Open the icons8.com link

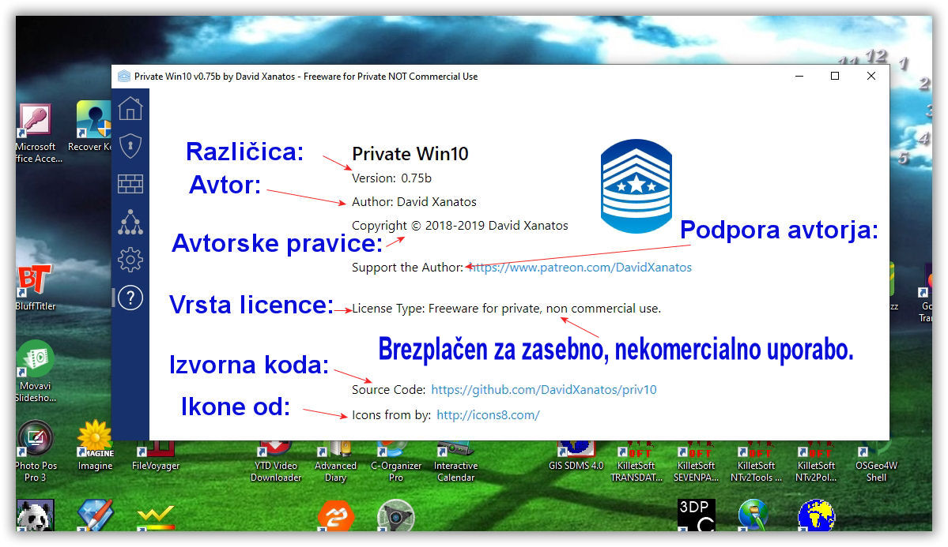pos(488,415)
